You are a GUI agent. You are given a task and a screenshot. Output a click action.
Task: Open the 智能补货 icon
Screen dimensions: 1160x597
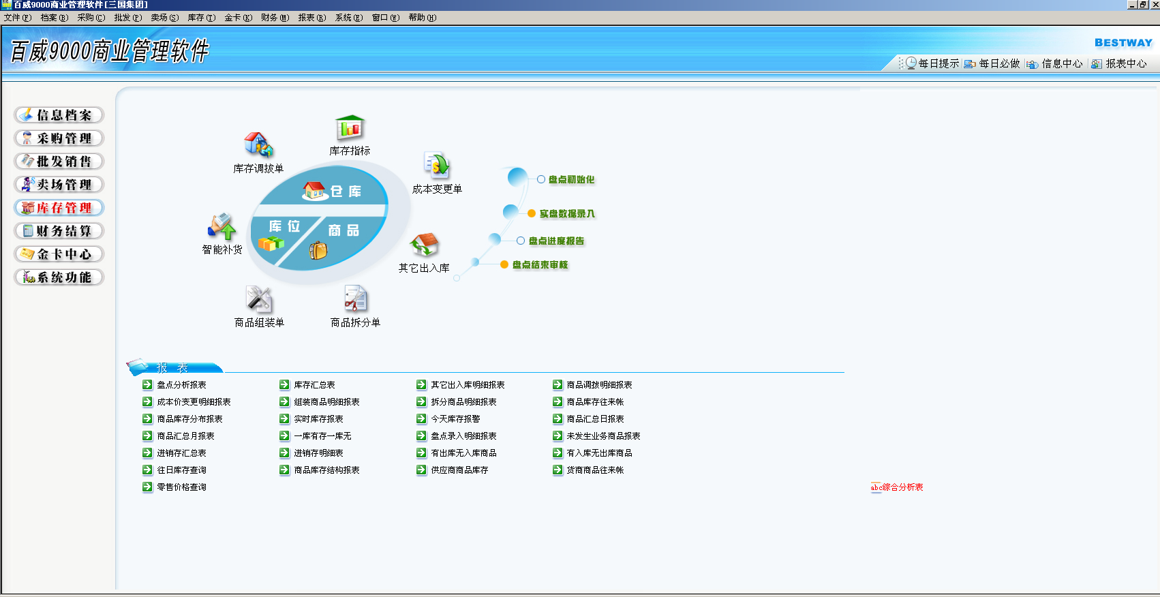tap(222, 226)
